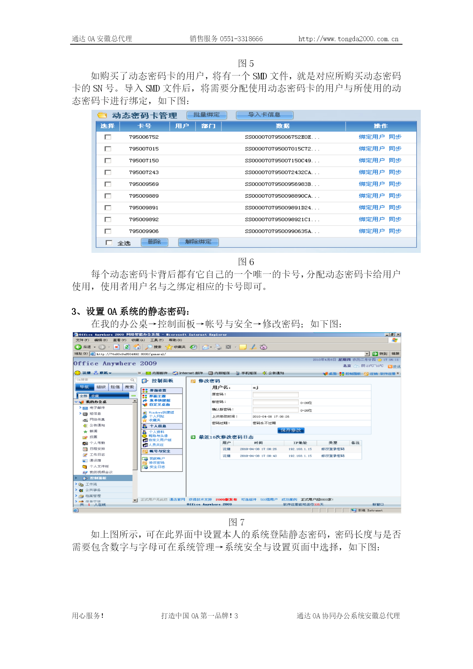473x669 pixels.
Task: Click the 保存修改 save button
Action: [x=291, y=430]
